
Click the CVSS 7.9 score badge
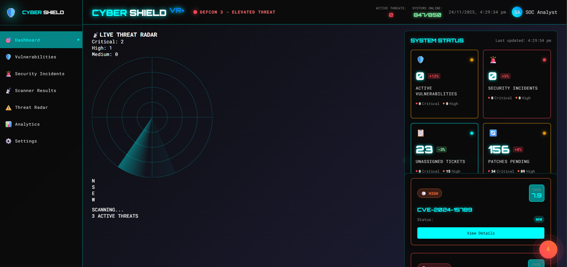tap(537, 193)
